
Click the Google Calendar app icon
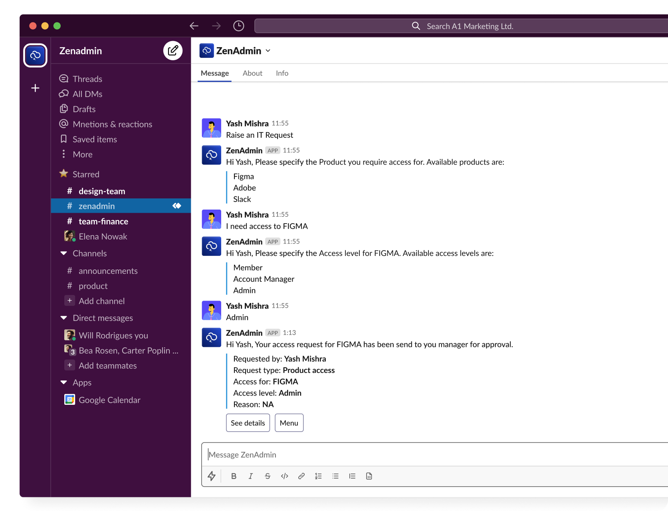(69, 400)
